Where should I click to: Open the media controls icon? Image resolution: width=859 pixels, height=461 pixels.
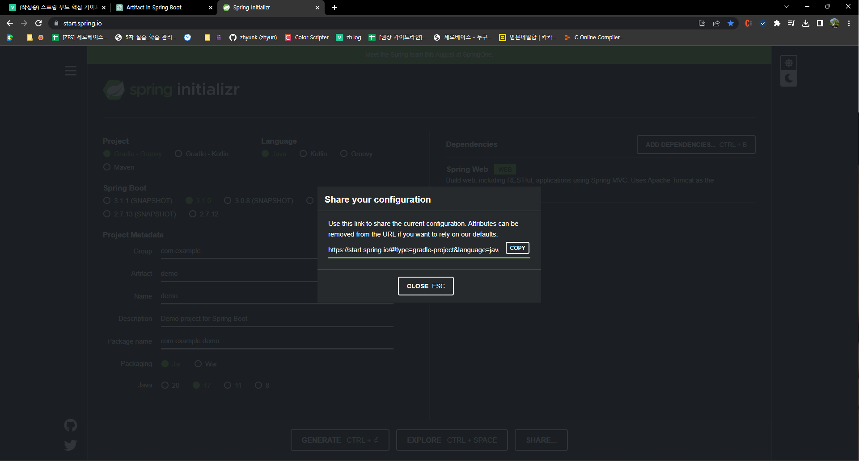coord(791,23)
